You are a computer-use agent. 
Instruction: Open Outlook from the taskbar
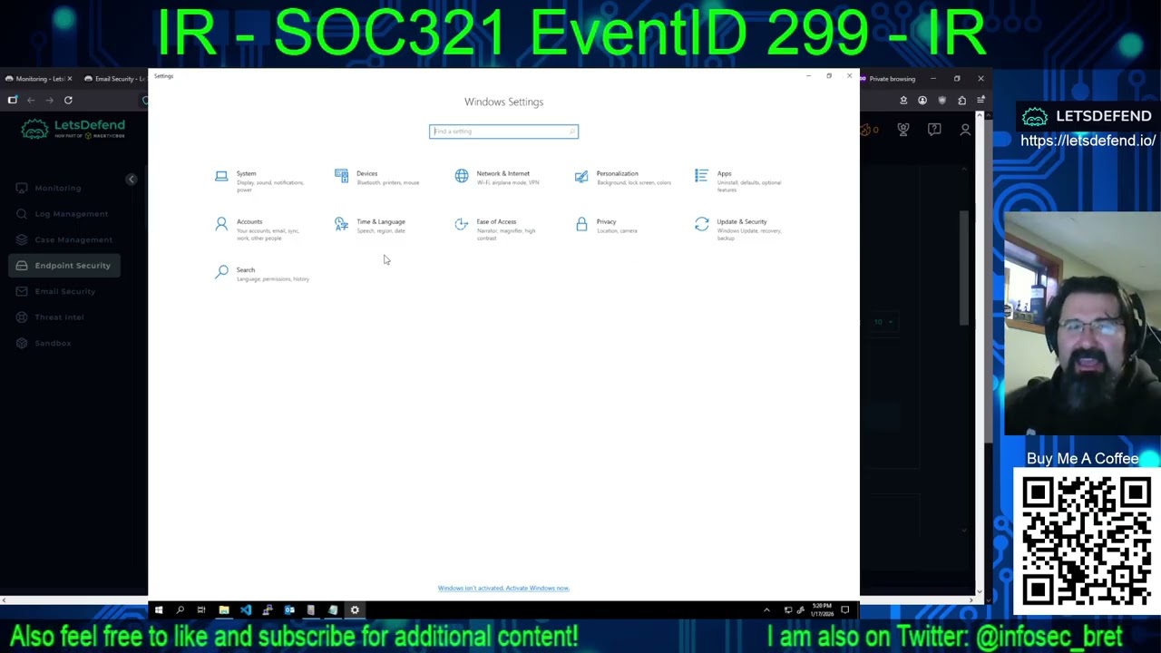coord(289,610)
